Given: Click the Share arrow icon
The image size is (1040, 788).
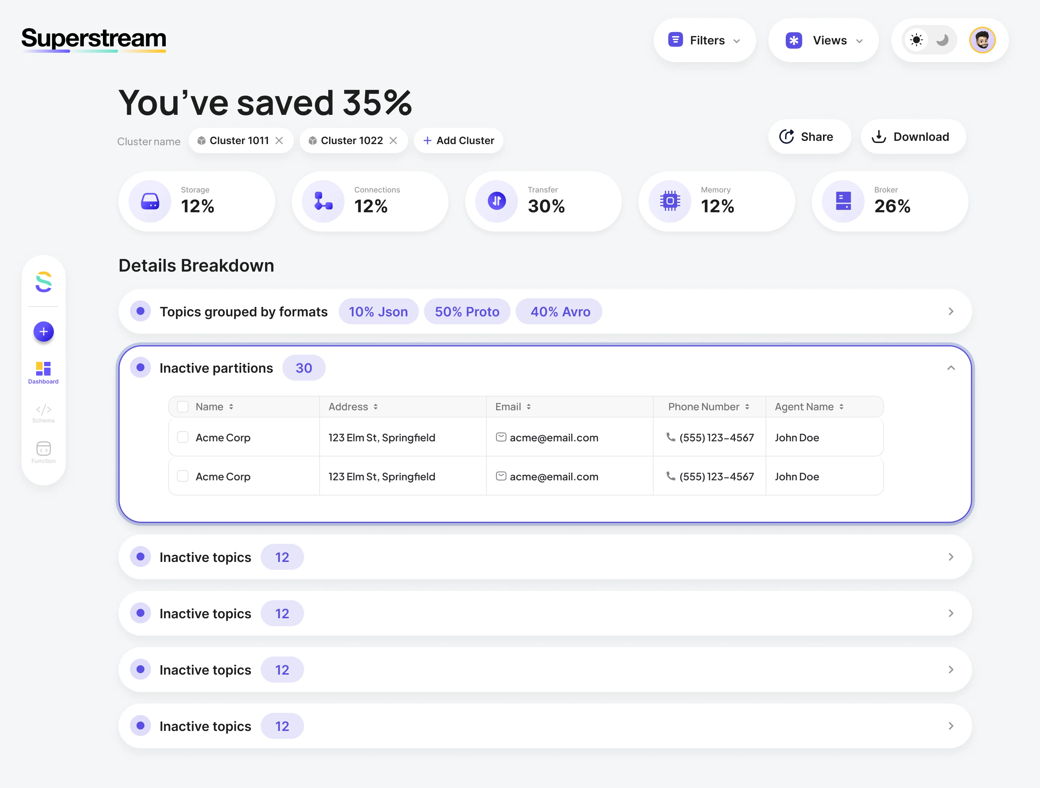Looking at the screenshot, I should [786, 137].
